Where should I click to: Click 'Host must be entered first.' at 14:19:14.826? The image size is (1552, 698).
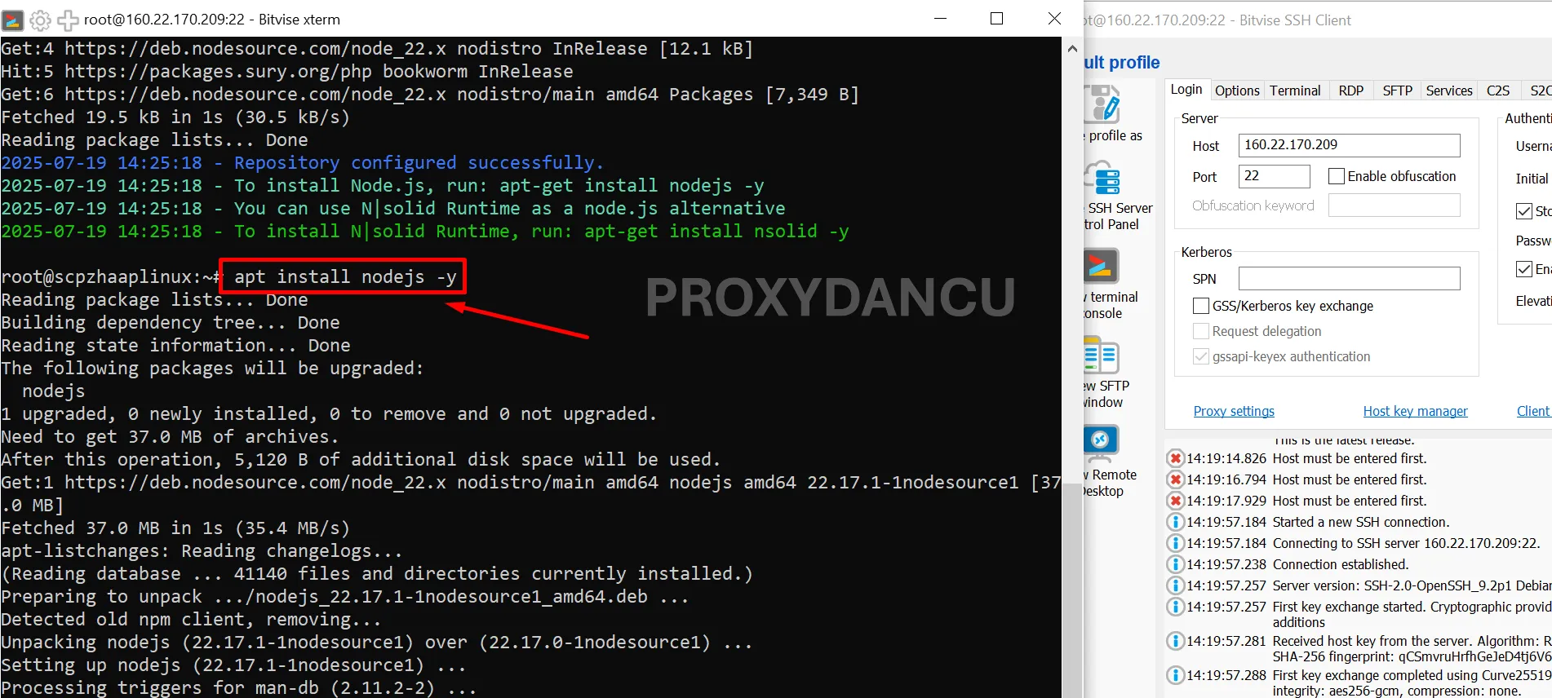coord(1350,458)
